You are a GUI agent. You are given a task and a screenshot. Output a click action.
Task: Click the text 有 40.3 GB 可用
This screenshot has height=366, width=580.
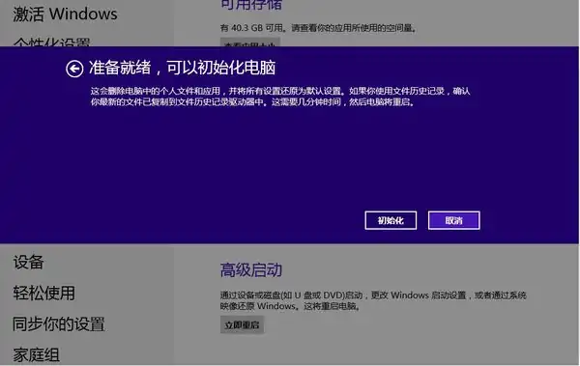[x=251, y=28]
